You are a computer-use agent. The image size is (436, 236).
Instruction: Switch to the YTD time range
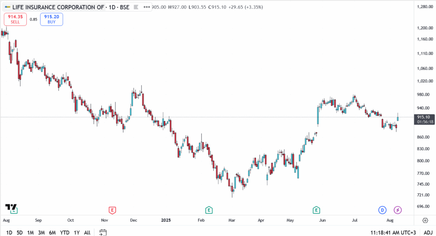(x=65, y=233)
